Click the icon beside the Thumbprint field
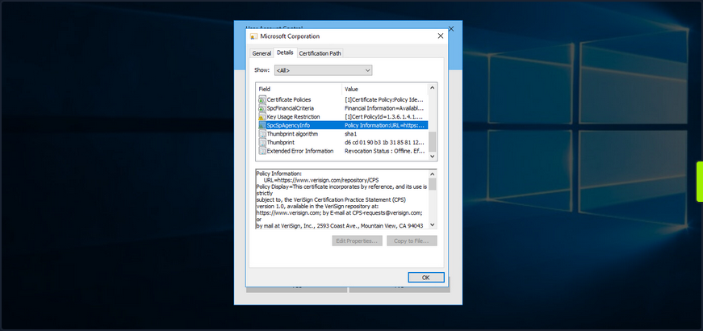This screenshot has width=703, height=331. point(262,142)
